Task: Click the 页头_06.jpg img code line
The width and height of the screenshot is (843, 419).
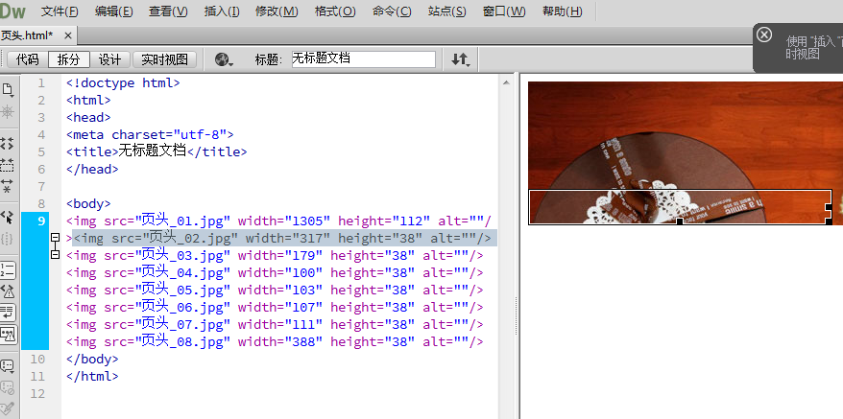Action: tap(275, 307)
